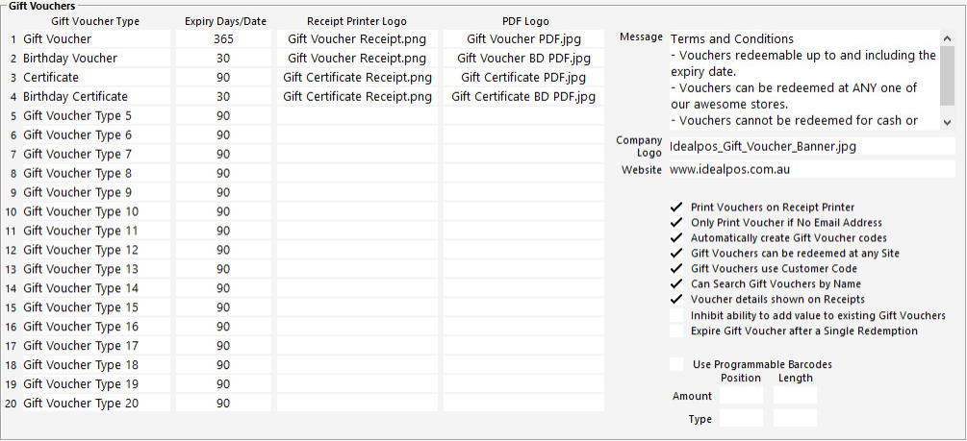Click the Amount Position input field
Screen dimensions: 967x441
click(741, 396)
